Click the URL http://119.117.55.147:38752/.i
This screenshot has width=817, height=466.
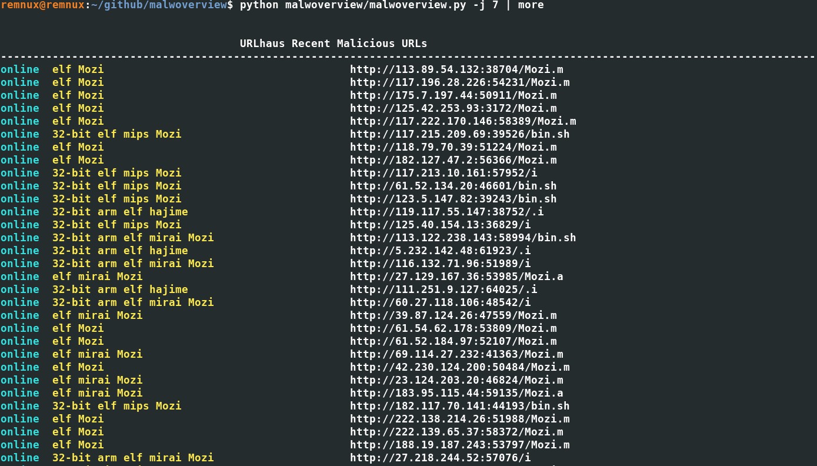tap(447, 212)
